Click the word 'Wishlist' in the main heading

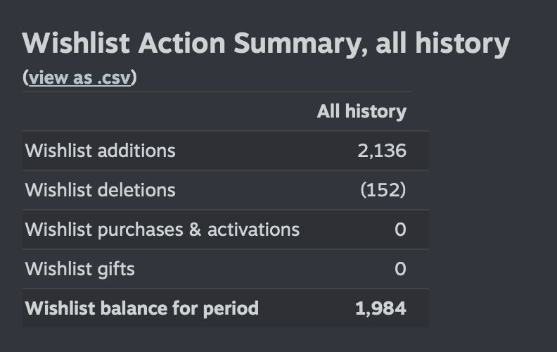tap(76, 43)
